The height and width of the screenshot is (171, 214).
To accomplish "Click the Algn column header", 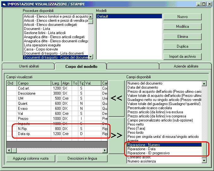I will (x=67, y=83).
